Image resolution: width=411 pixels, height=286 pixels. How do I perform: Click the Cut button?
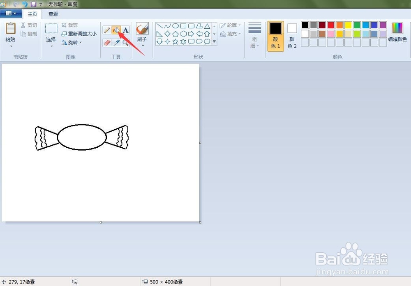pos(29,25)
